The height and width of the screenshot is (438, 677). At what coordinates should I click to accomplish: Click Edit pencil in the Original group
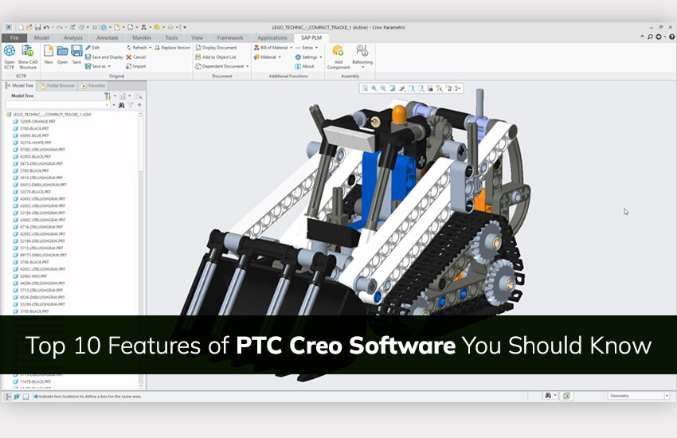click(x=92, y=48)
